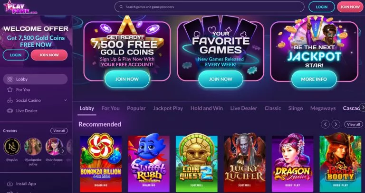Show more category tabs with right arrow
The image size is (365, 193).
click(362, 107)
